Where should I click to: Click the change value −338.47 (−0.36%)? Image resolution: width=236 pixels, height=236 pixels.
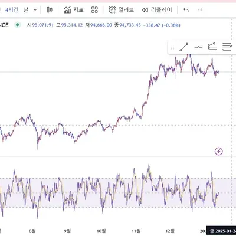pos(162,25)
